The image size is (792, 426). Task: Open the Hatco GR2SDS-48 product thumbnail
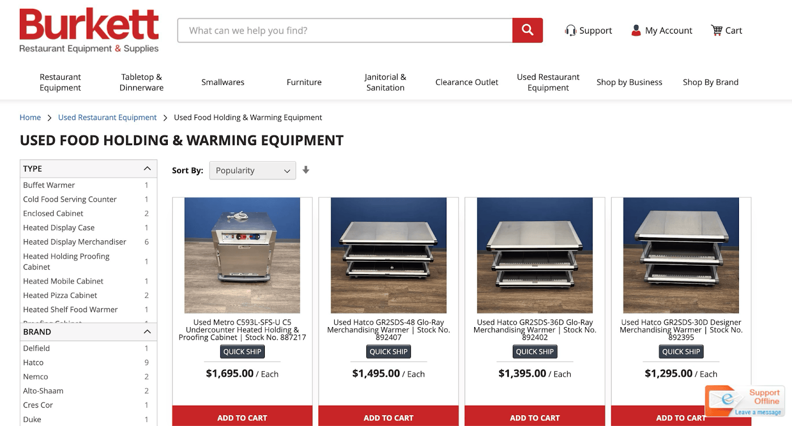(389, 255)
